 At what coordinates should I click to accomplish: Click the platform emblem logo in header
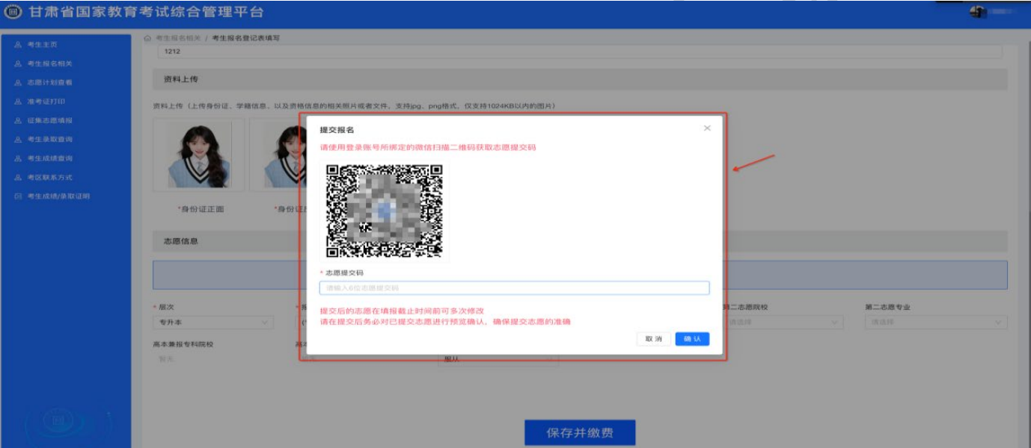pyautogui.click(x=14, y=12)
